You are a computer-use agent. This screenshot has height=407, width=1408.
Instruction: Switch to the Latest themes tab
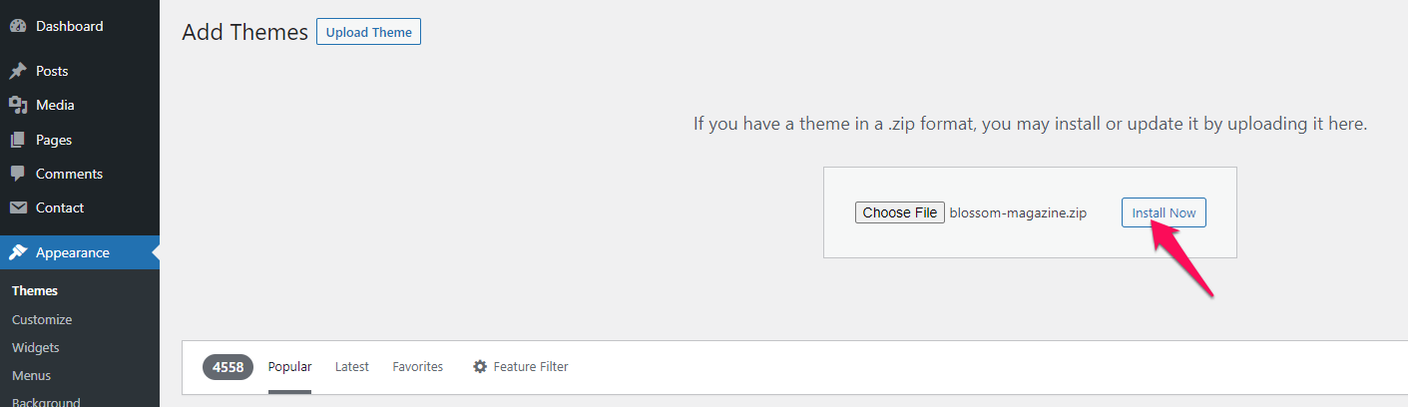(352, 367)
